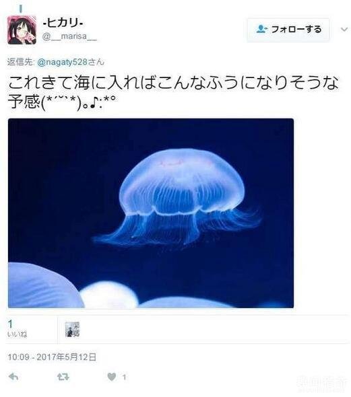Click the 返信先 reply-to label
The width and height of the screenshot is (351, 397).
point(20,62)
